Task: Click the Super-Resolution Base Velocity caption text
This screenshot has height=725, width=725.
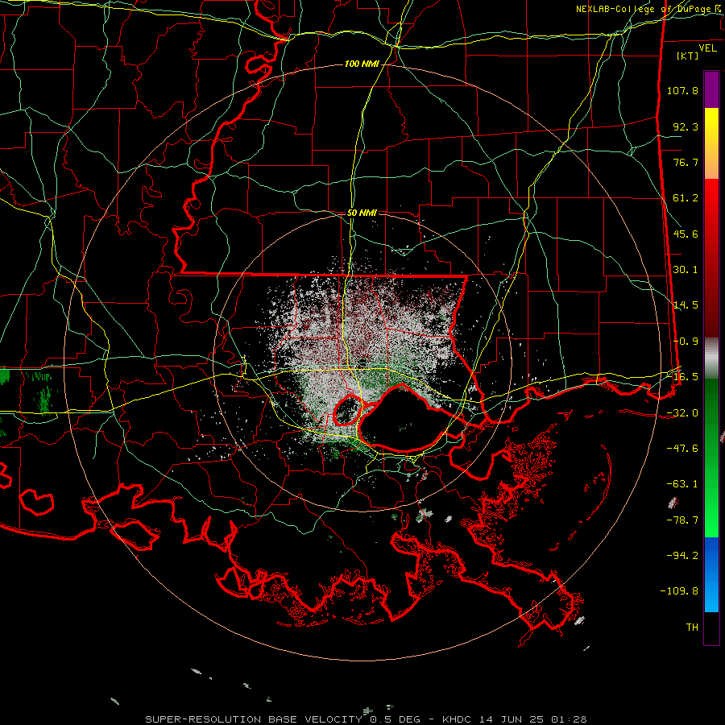Action: (x=367, y=719)
